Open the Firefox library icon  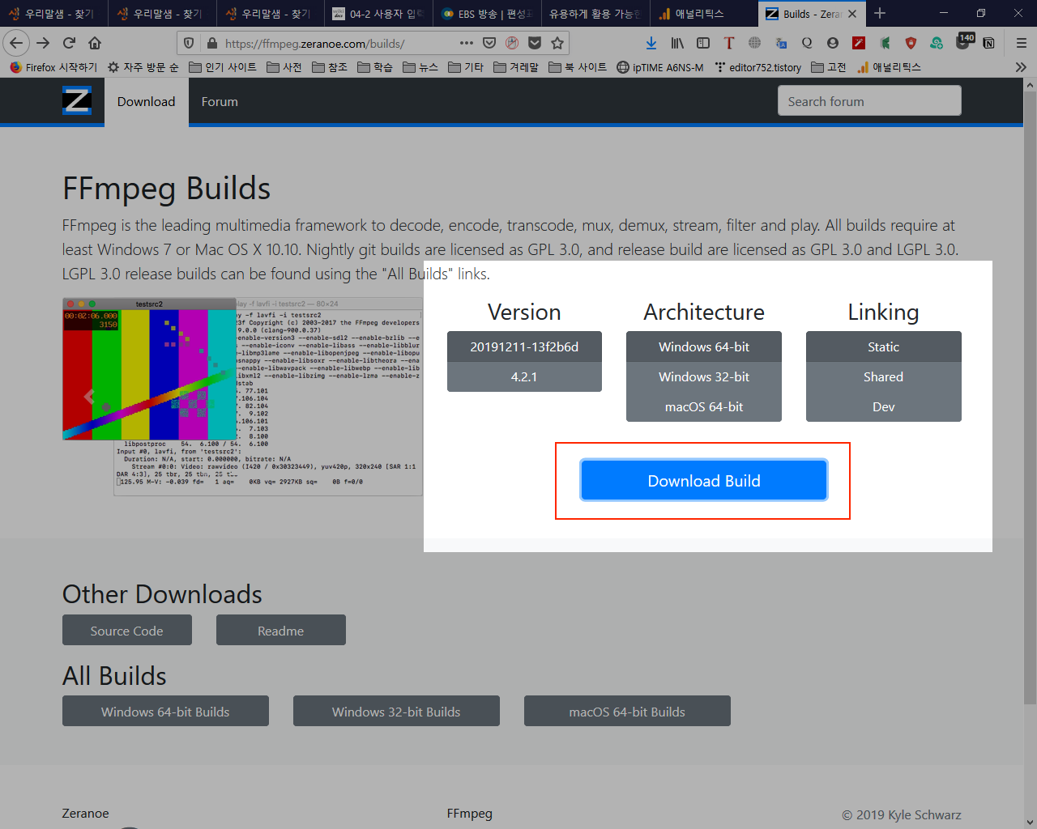(x=677, y=43)
